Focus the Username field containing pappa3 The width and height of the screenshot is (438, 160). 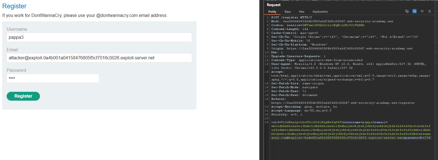coord(99,37)
